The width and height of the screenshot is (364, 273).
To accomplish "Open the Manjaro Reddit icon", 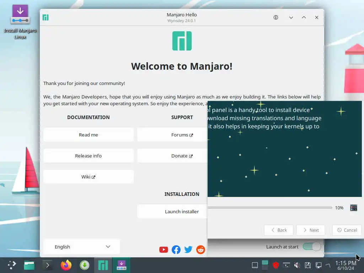I will (x=200, y=250).
